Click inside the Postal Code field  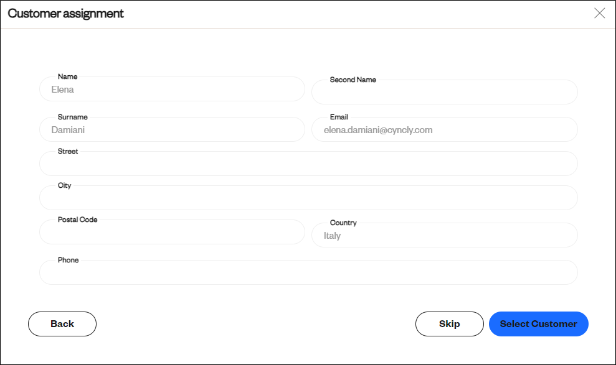click(172, 232)
